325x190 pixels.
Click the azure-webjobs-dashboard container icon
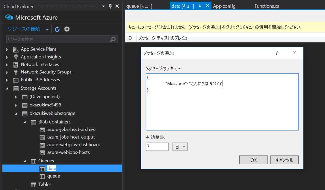[42, 145]
